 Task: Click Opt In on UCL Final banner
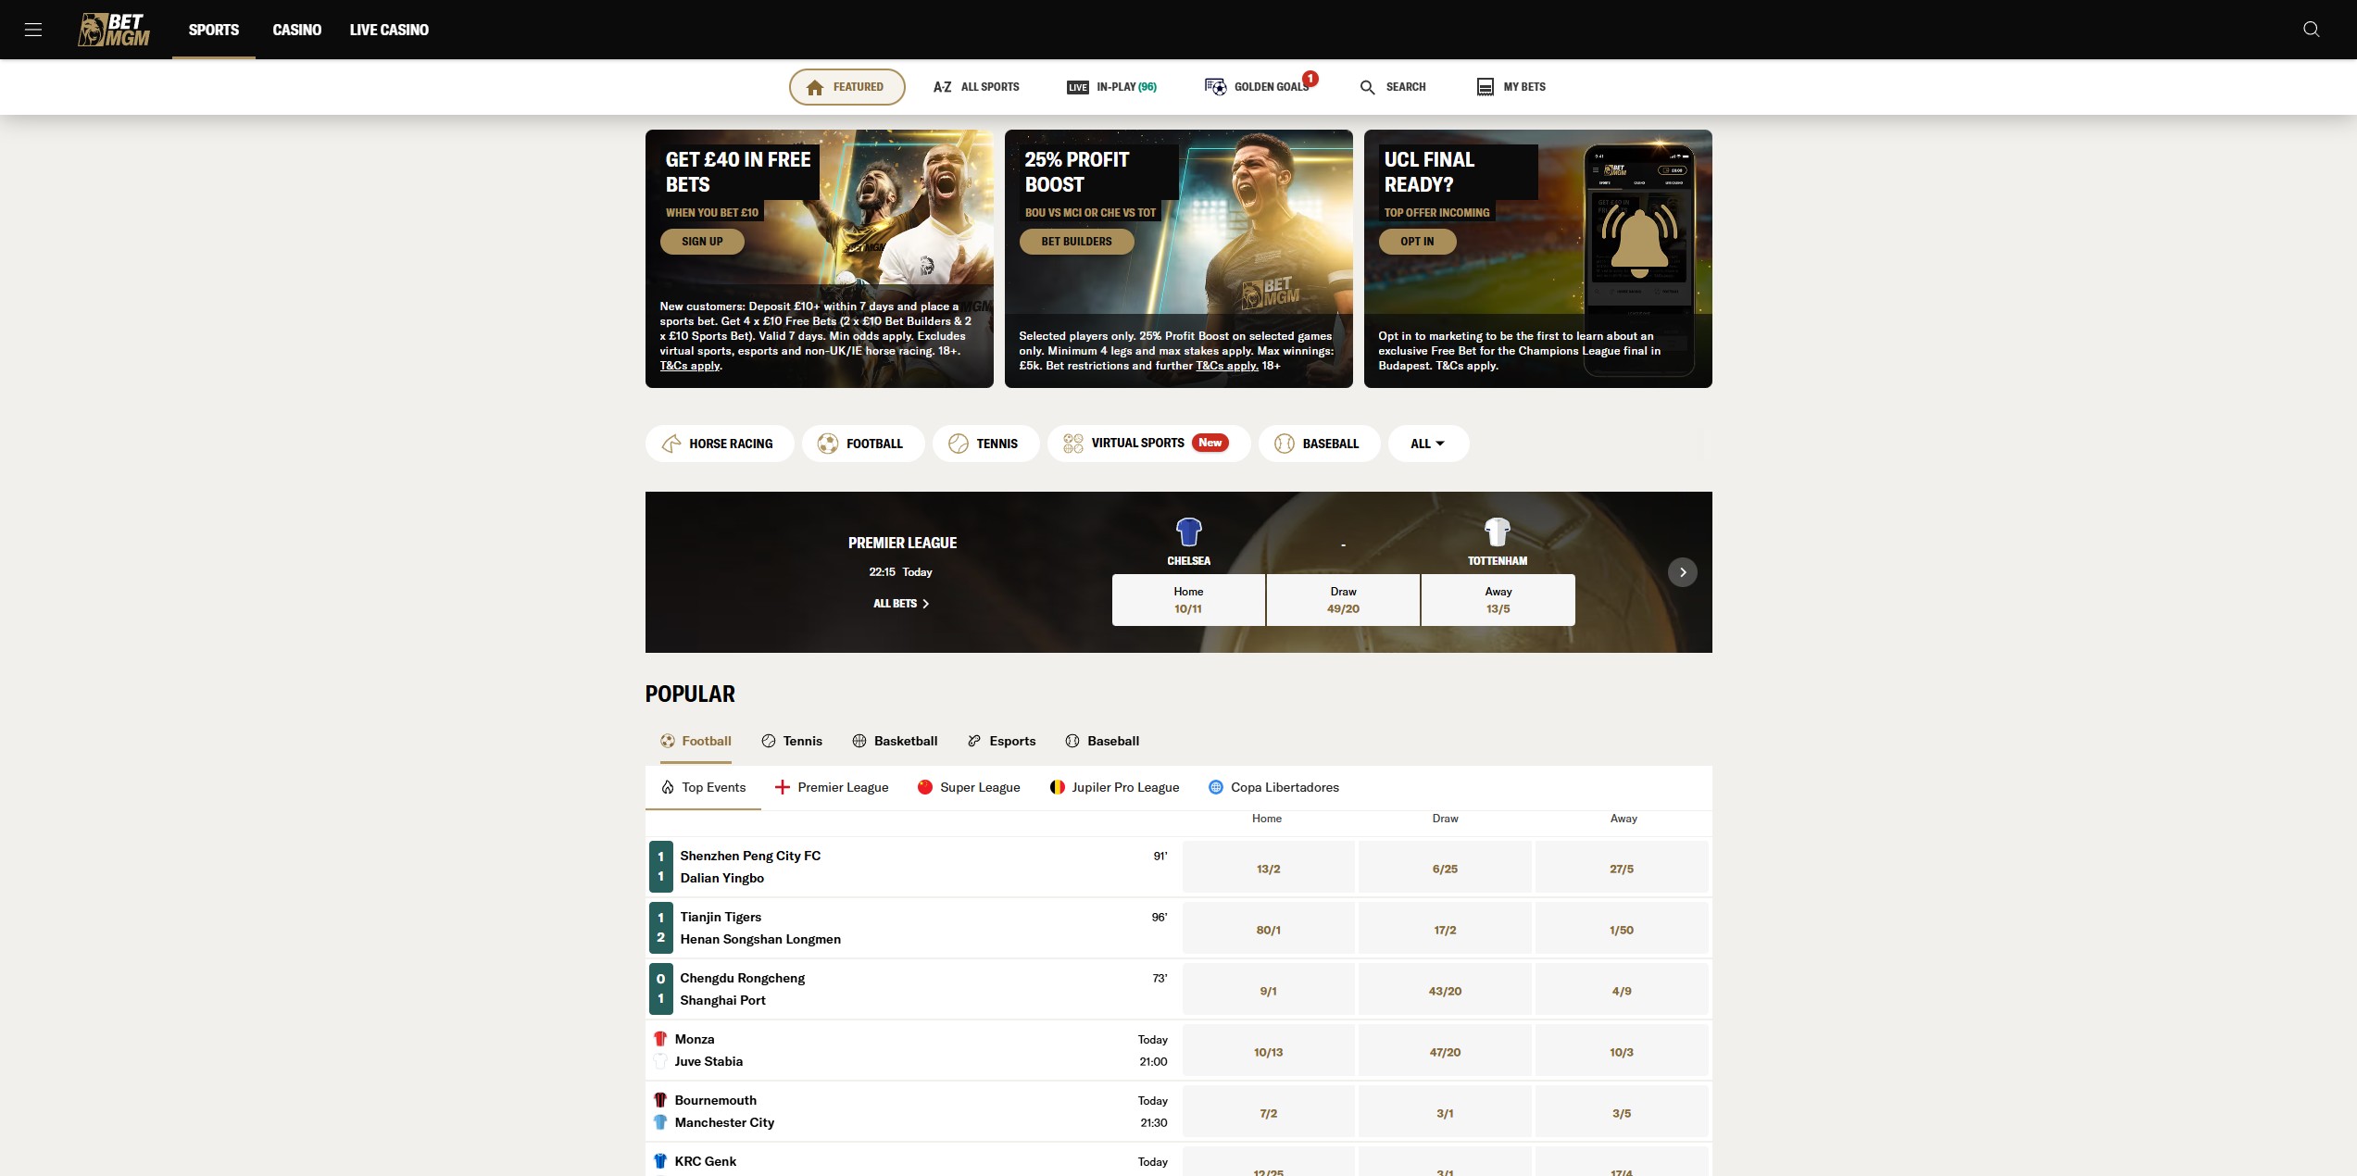tap(1417, 242)
